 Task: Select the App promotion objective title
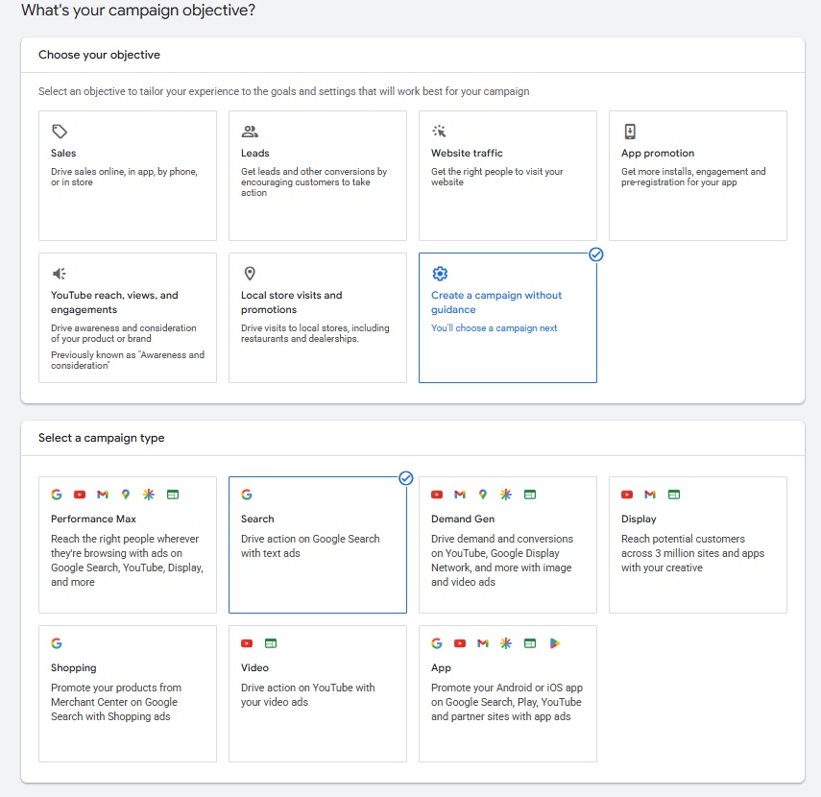[x=658, y=153]
